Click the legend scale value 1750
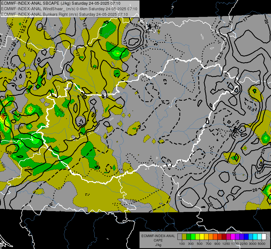This screenshot has width=271, height=249. click(235, 244)
